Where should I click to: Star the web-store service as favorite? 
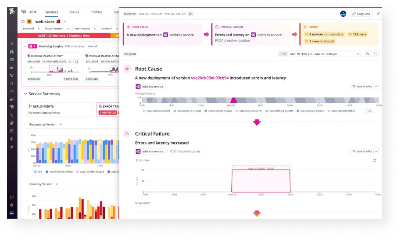23,21
